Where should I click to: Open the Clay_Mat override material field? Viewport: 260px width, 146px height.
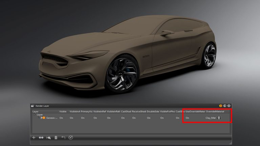(x=210, y=118)
